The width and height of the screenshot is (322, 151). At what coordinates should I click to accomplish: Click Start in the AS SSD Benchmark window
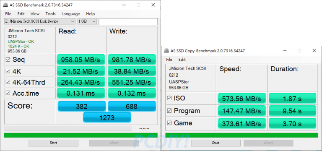(53, 143)
